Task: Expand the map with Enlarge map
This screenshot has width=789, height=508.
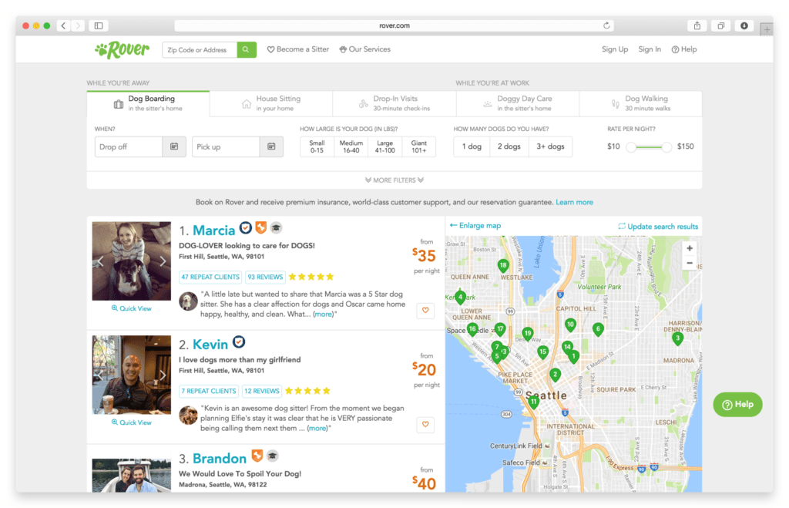Action: pyautogui.click(x=475, y=226)
